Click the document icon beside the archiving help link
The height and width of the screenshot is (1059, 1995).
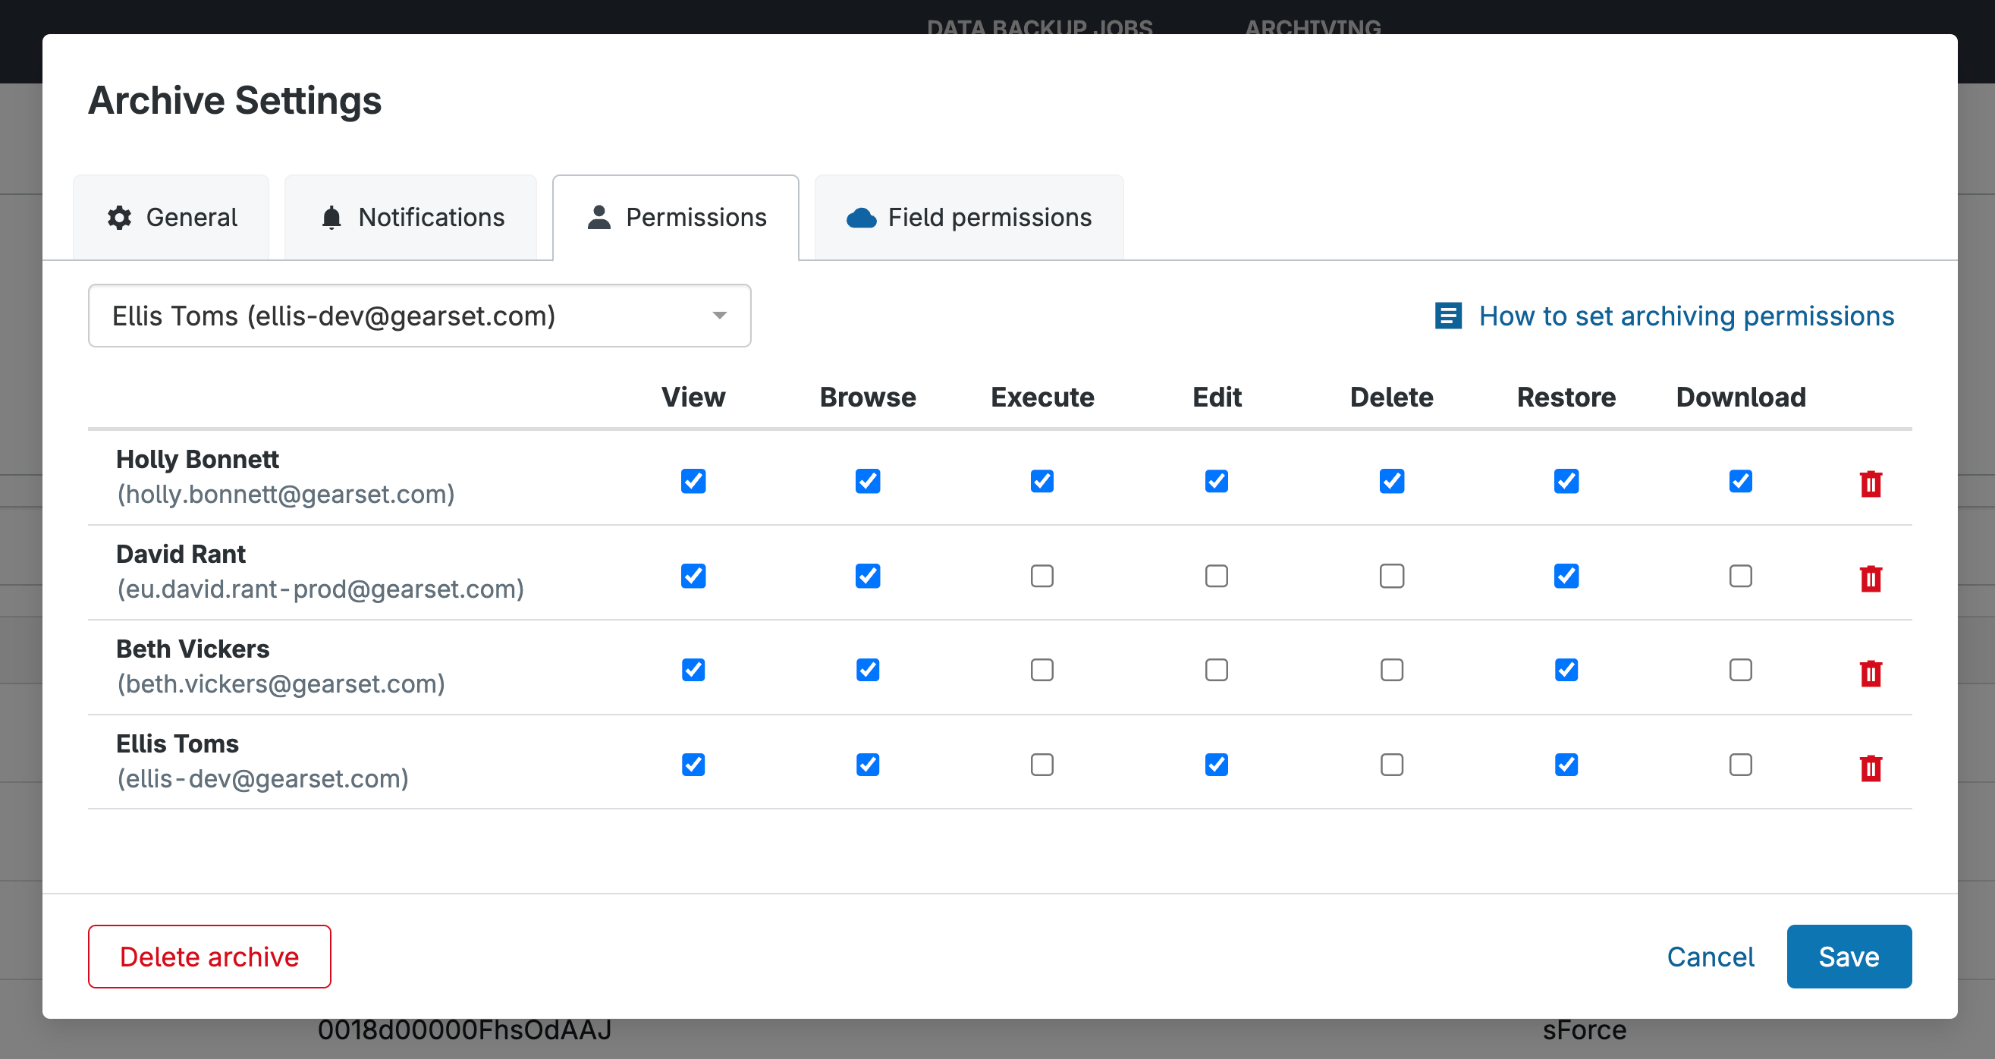click(x=1447, y=316)
